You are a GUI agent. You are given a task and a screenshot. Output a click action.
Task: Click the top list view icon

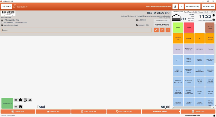16,100
